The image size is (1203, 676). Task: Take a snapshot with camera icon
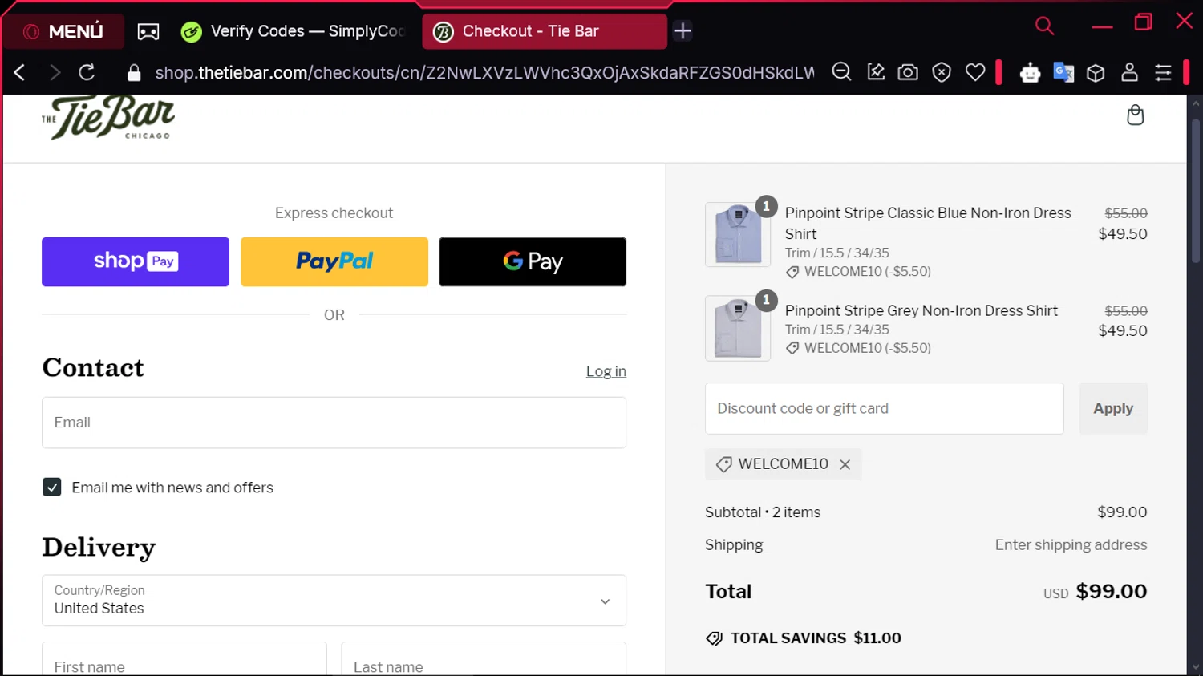[908, 72]
